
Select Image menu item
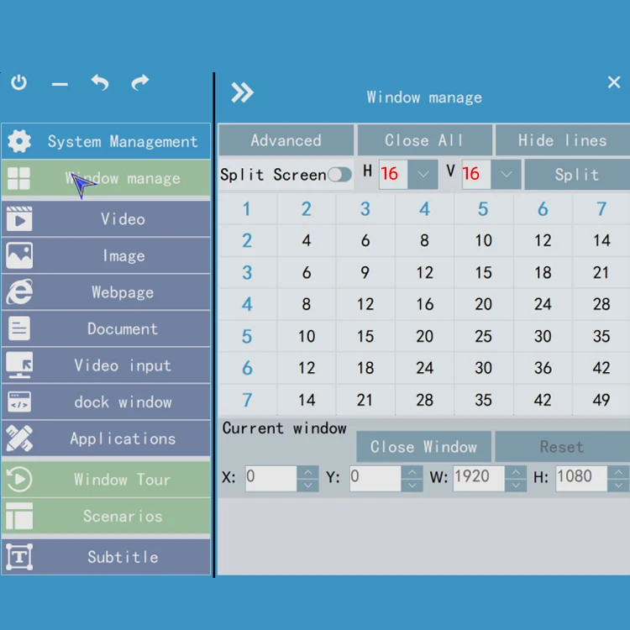point(106,255)
